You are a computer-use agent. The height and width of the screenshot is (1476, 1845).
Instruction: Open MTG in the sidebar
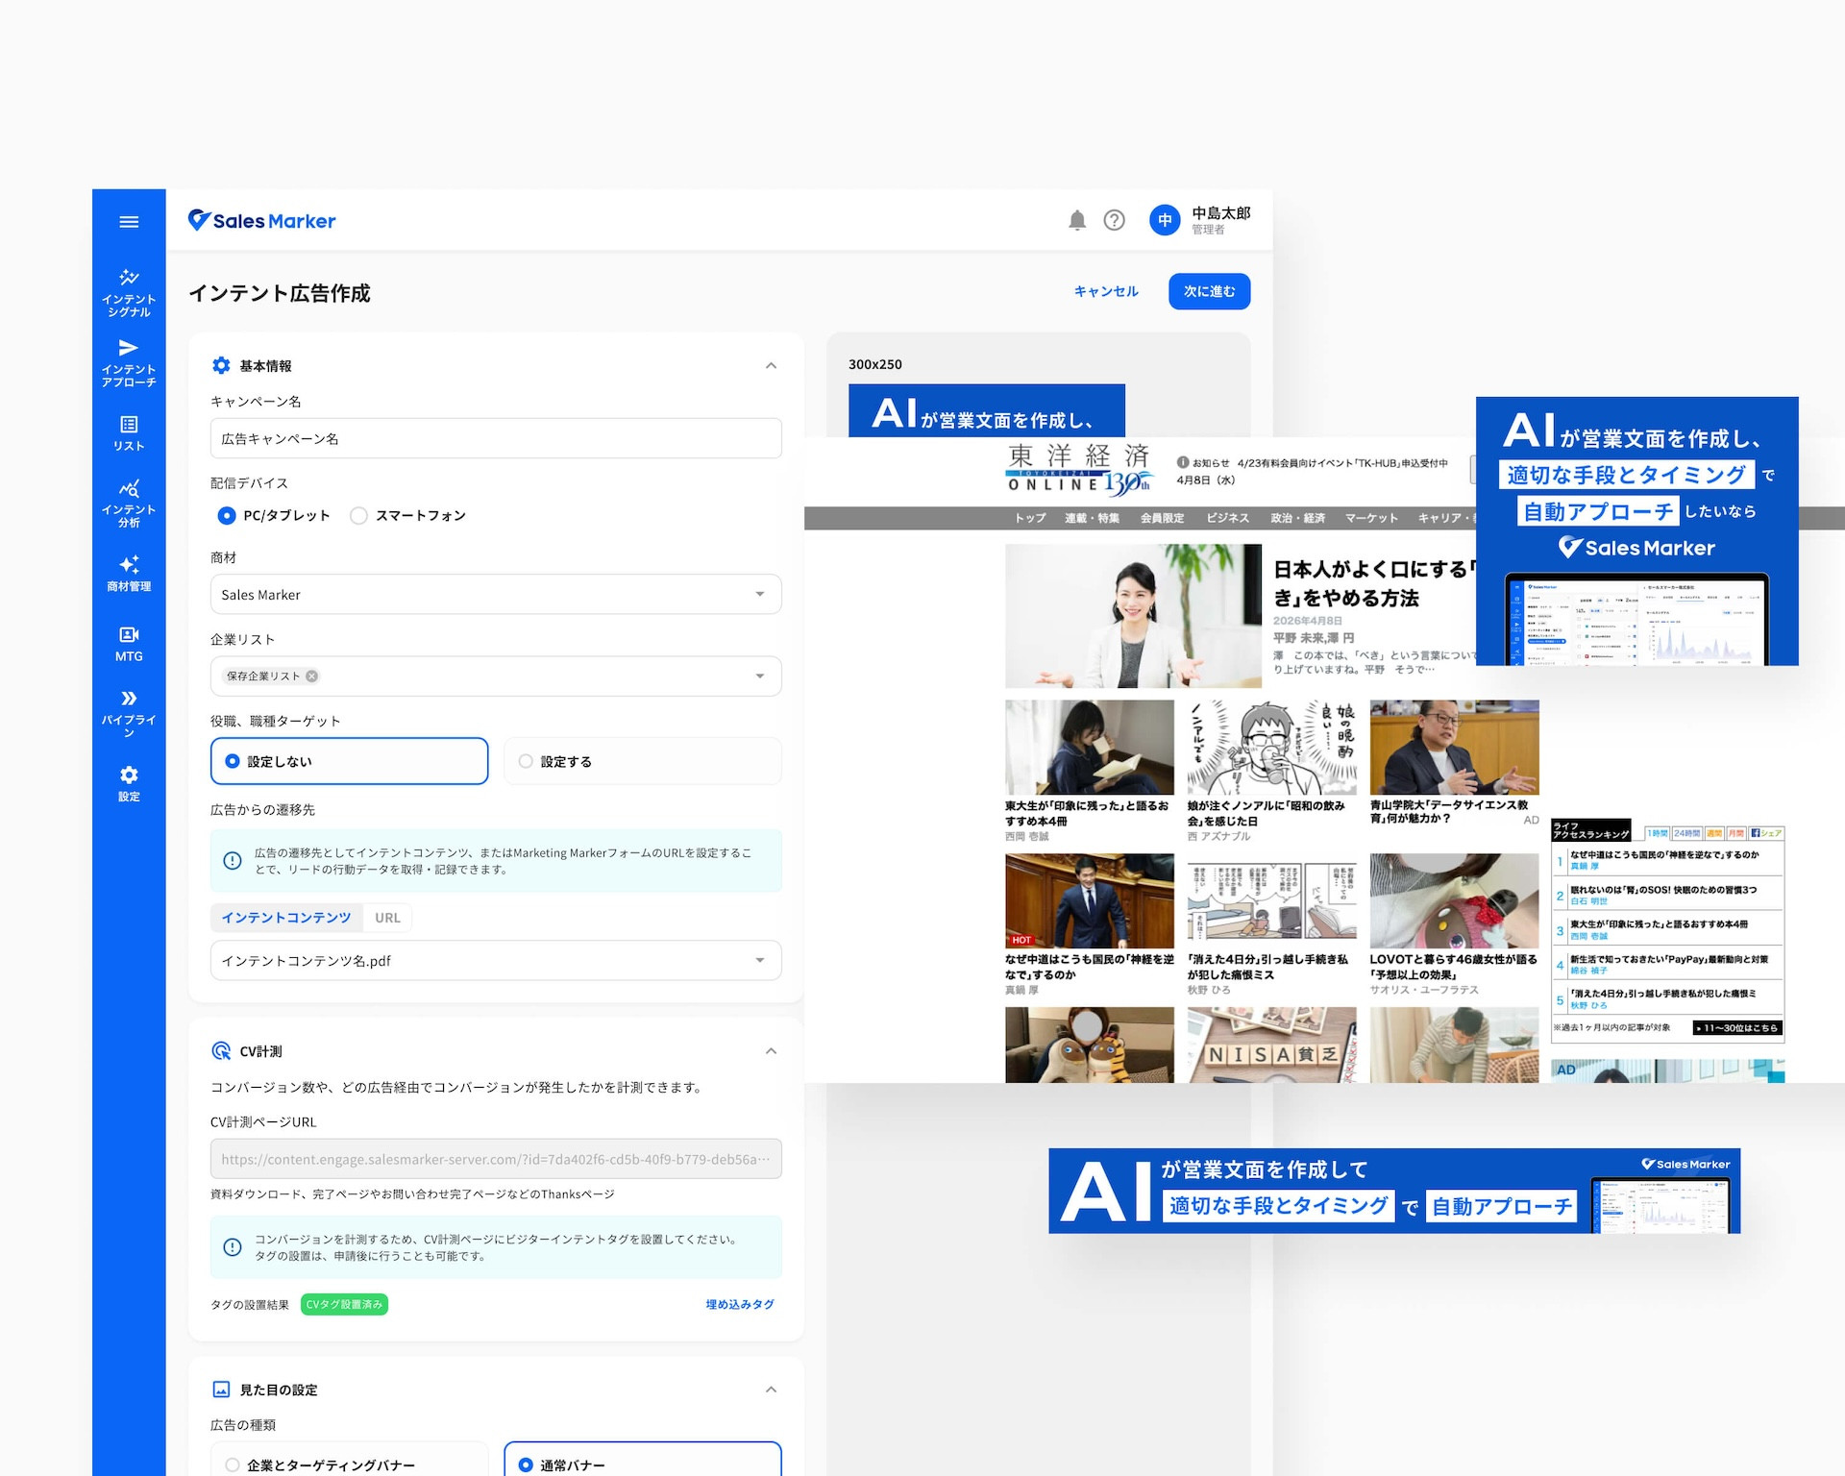[x=129, y=644]
